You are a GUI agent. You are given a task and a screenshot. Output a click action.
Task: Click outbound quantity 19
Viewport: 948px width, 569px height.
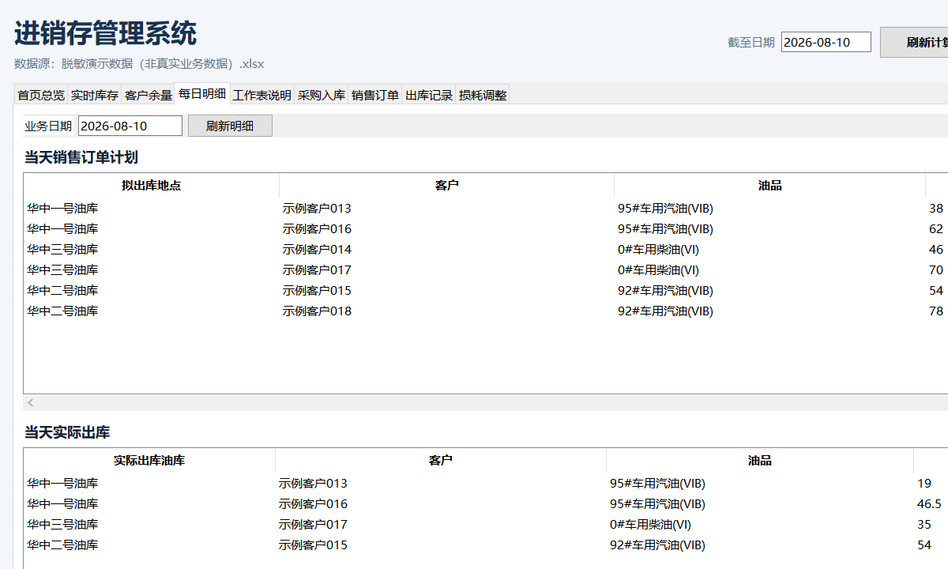pos(924,484)
